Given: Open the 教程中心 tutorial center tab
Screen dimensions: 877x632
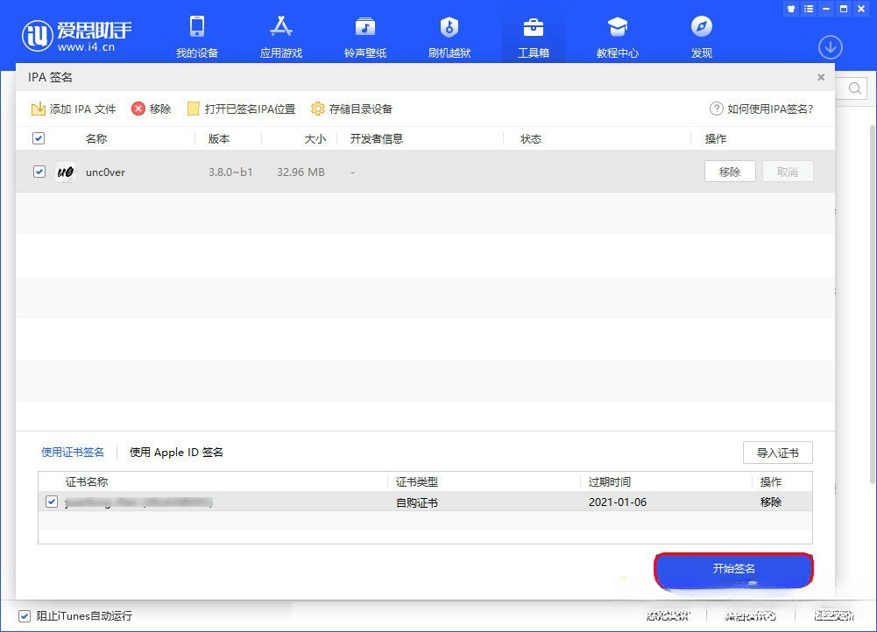Looking at the screenshot, I should click(617, 35).
